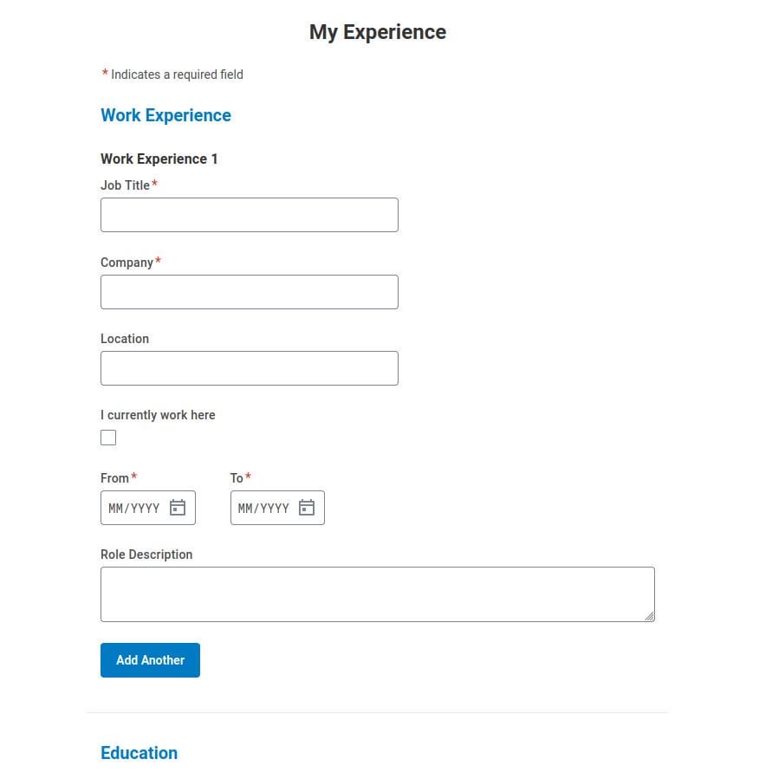
Task: Click the Role Description label
Action: 146,555
